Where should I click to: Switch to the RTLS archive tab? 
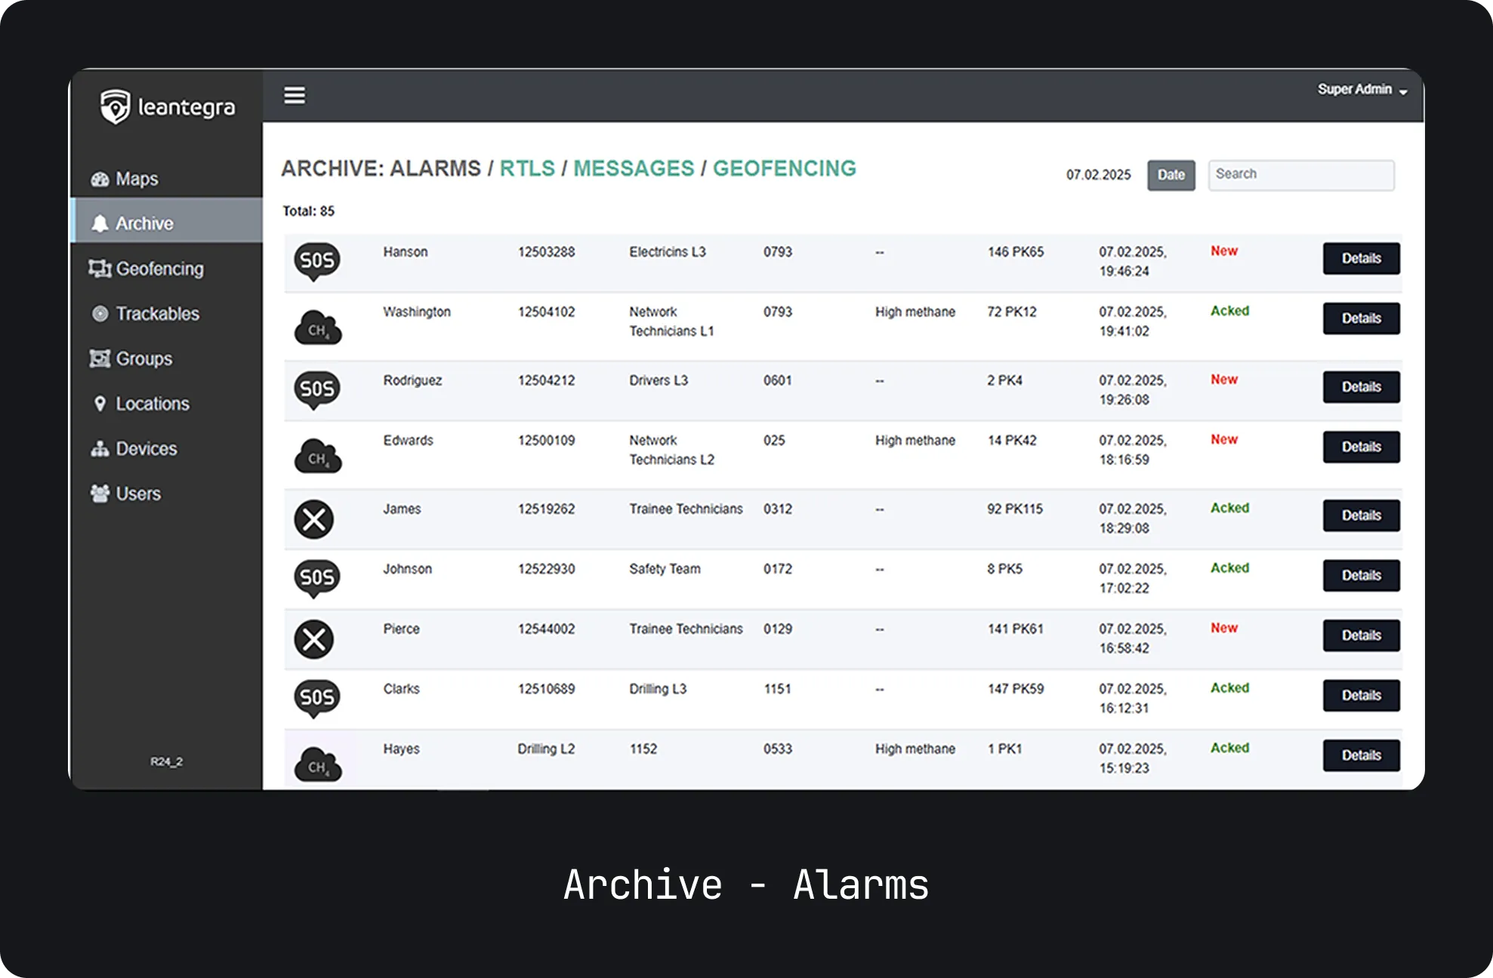click(x=527, y=168)
